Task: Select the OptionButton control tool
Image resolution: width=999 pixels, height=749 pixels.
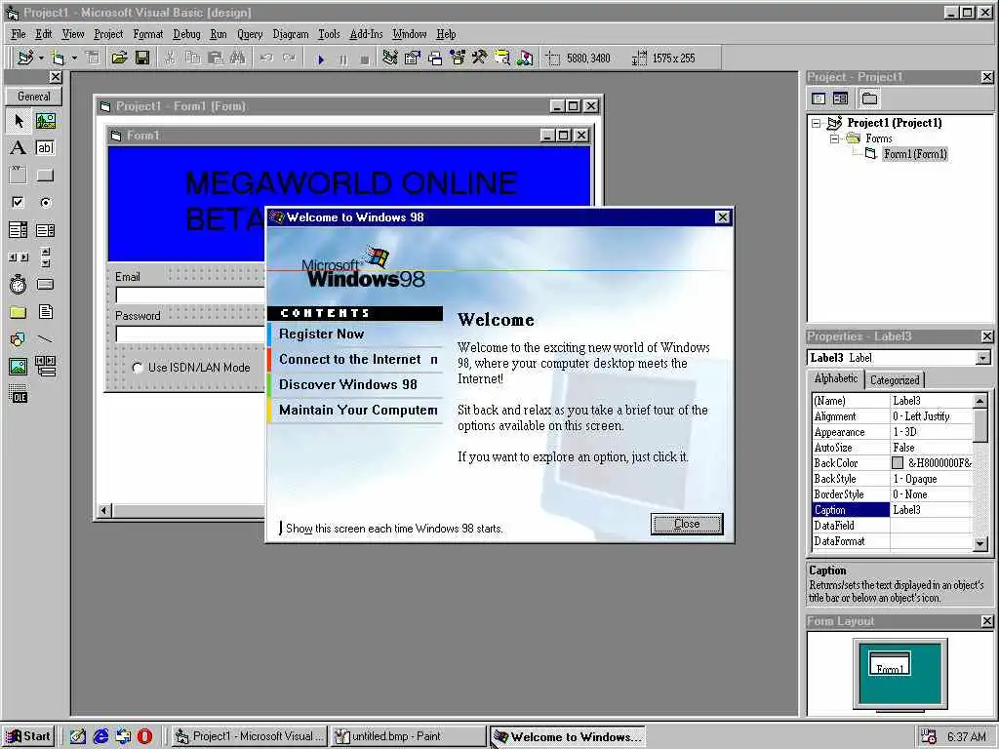Action: coord(45,203)
